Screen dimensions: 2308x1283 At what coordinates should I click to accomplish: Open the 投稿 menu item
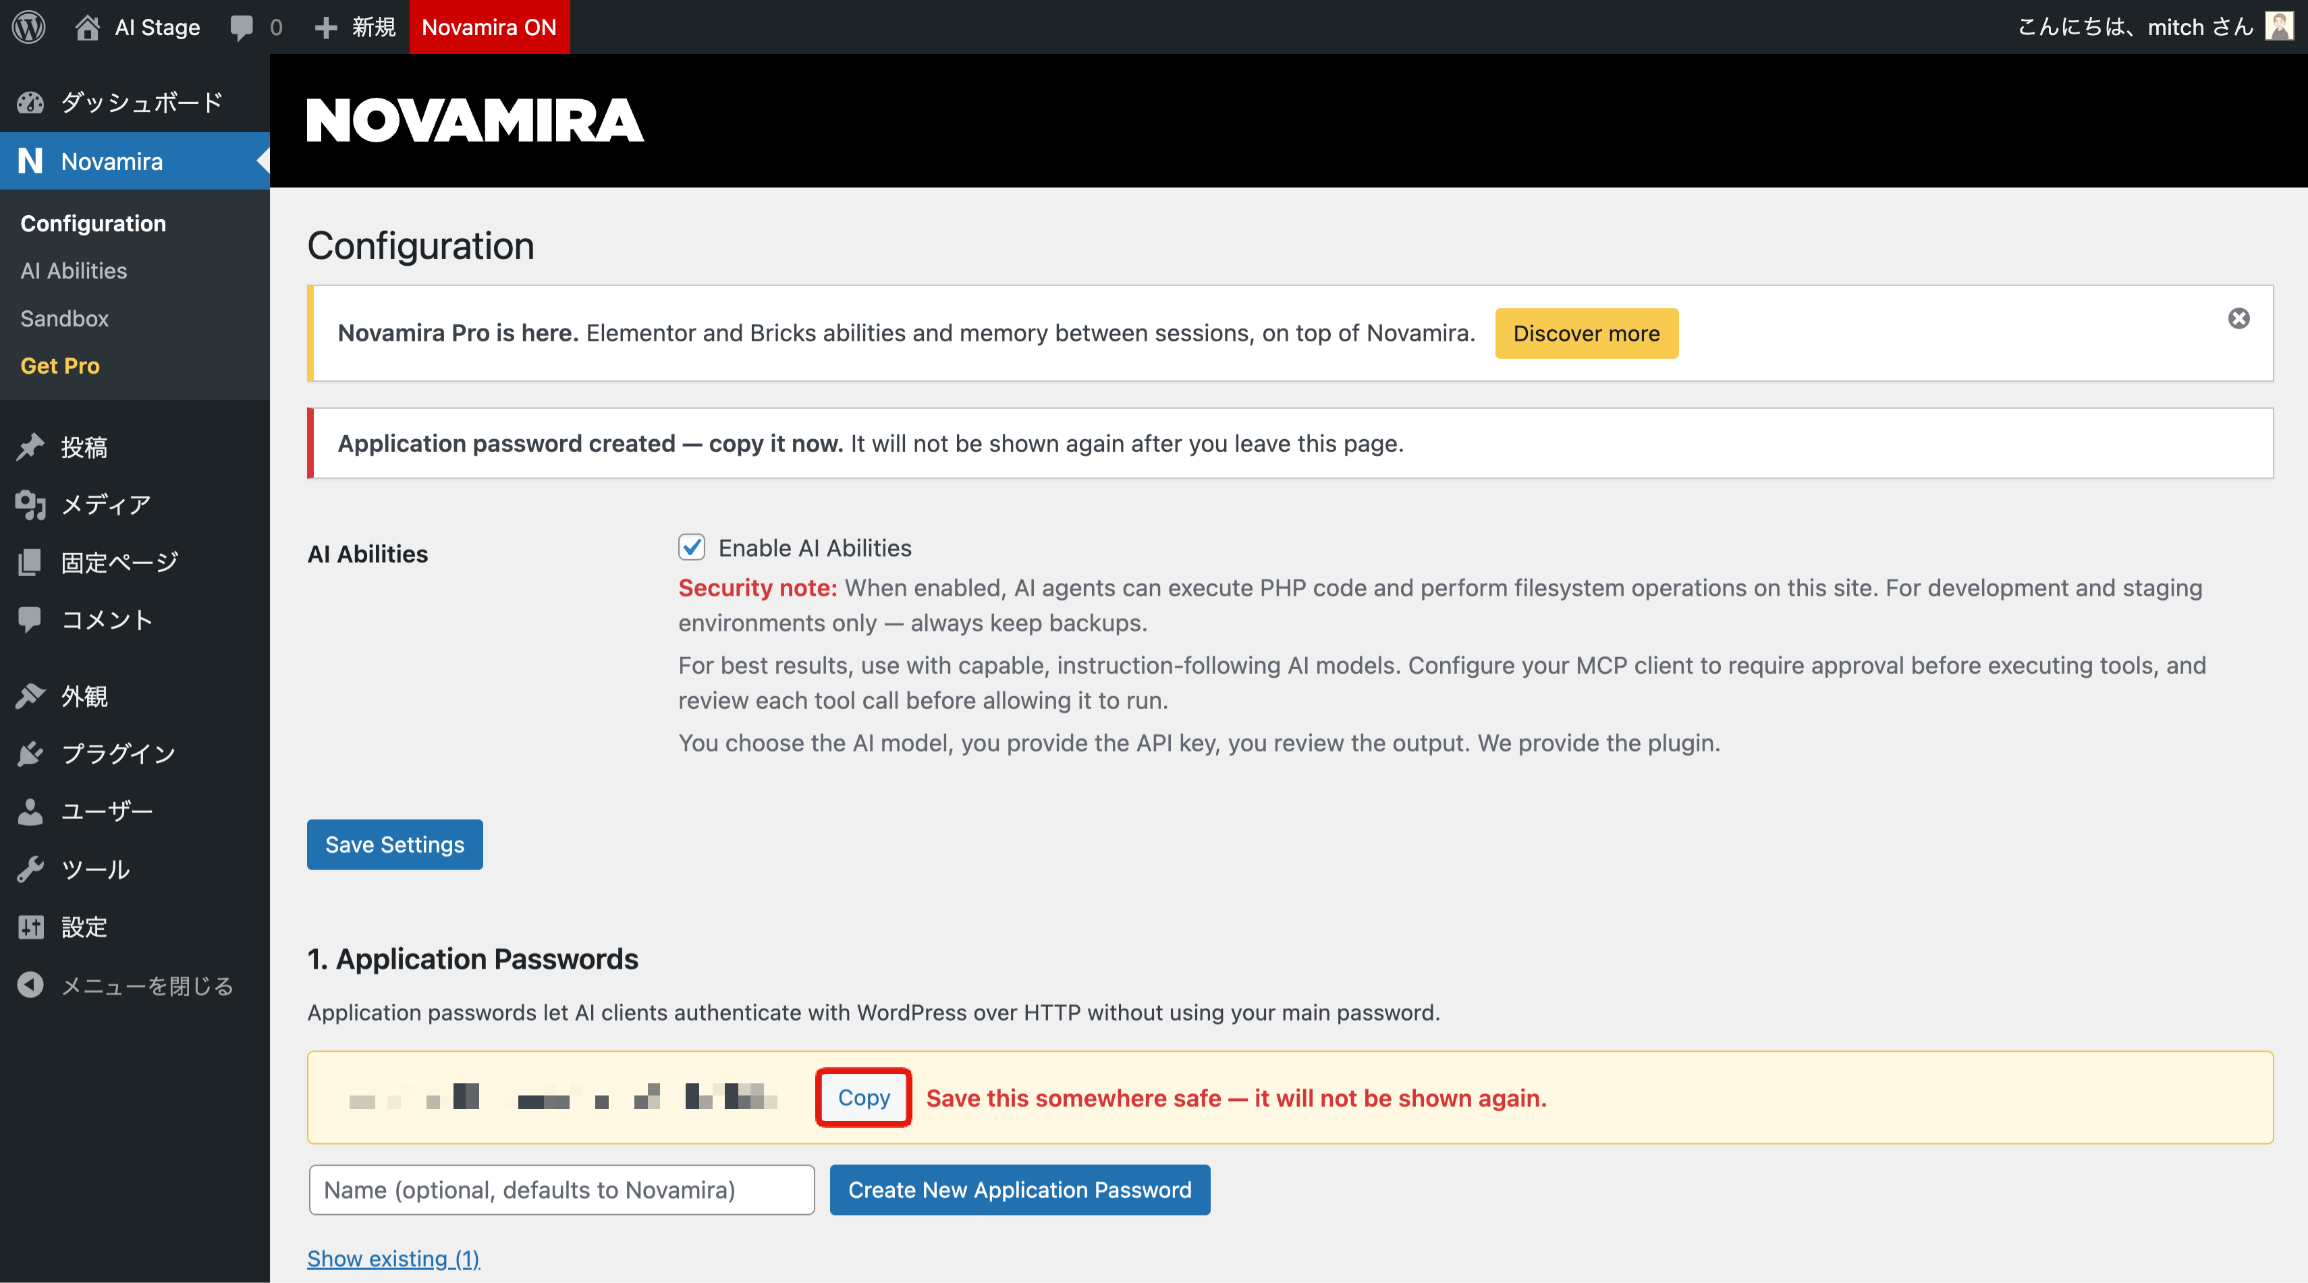(x=134, y=447)
